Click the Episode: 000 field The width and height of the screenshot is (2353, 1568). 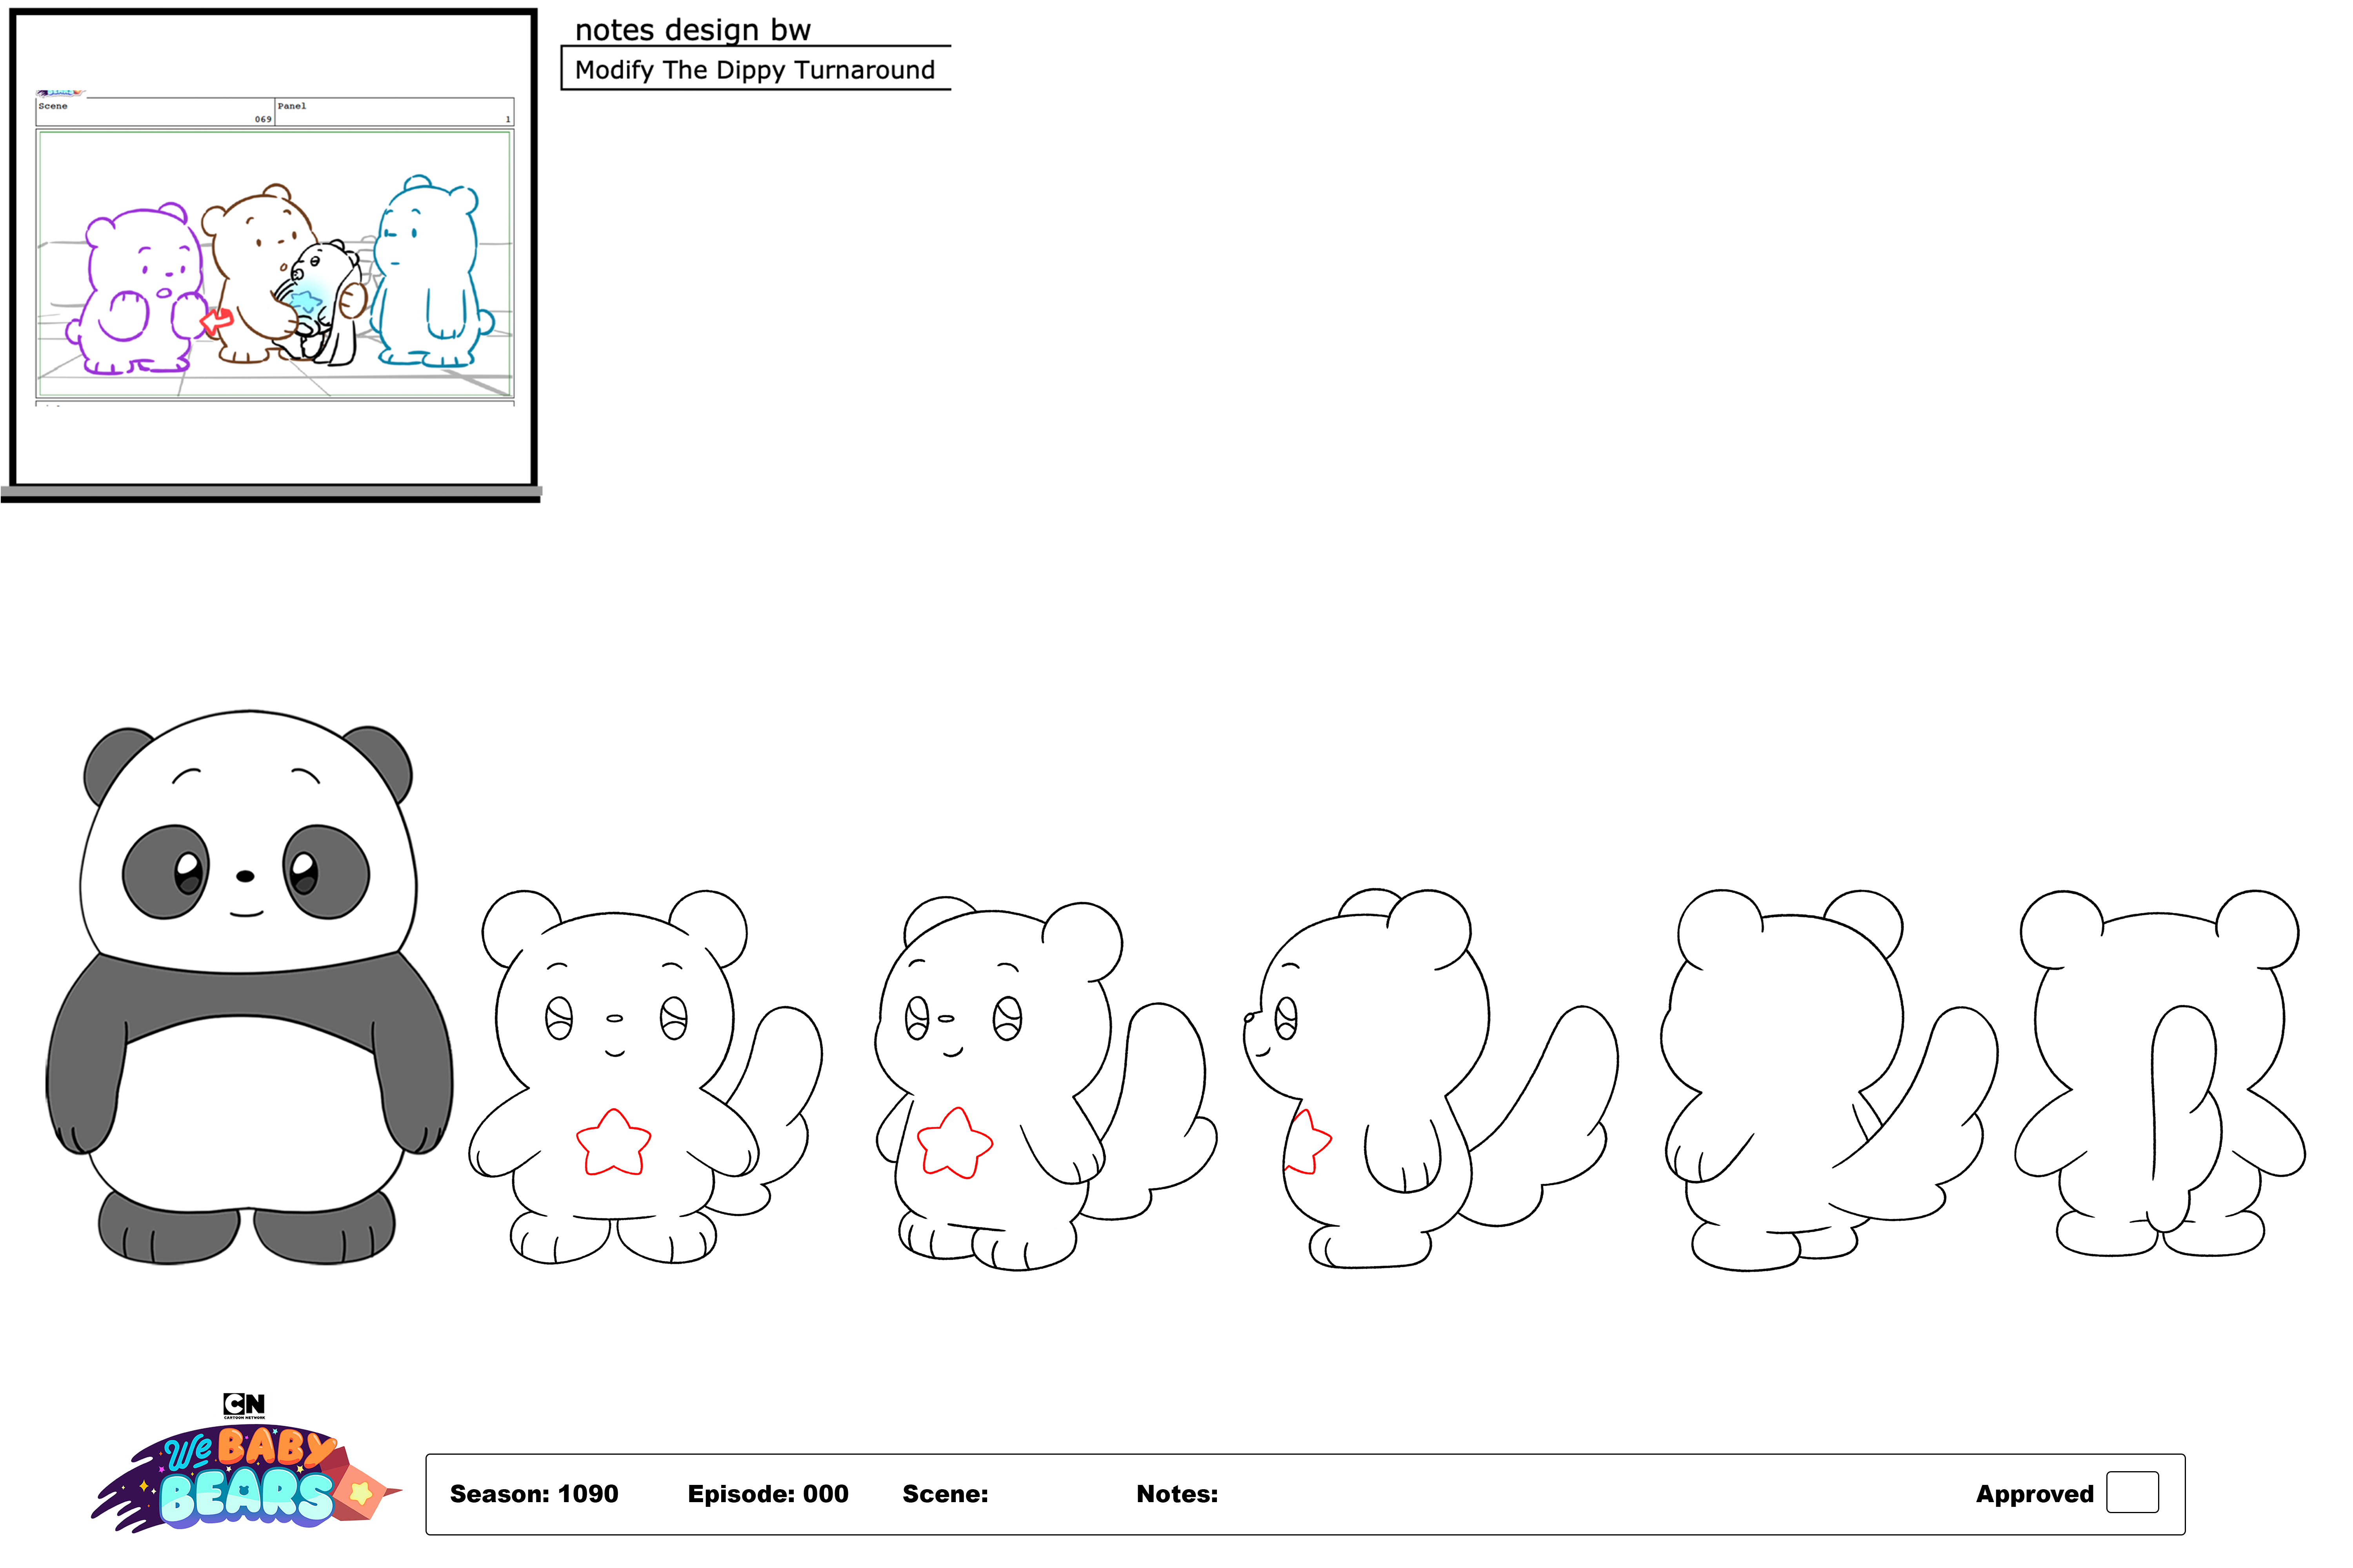pyautogui.click(x=767, y=1494)
